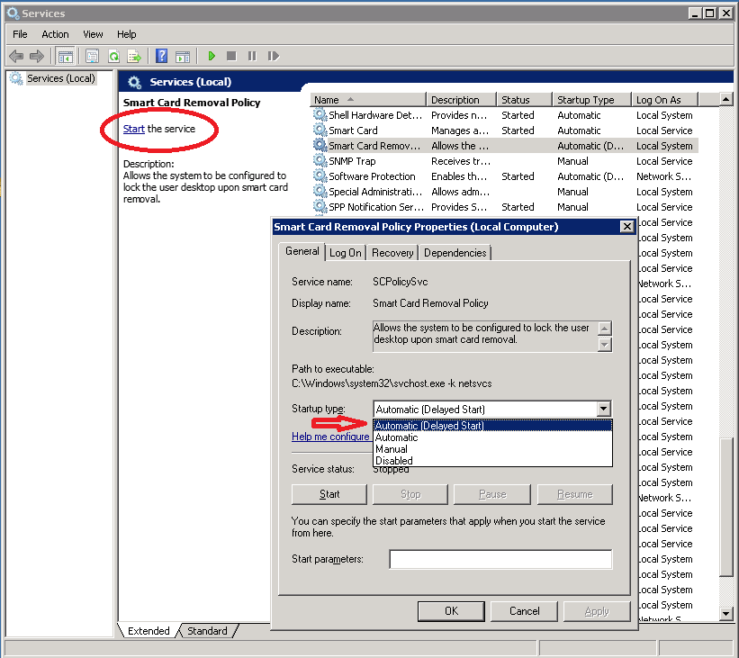Click the 'Start' the service link
The width and height of the screenshot is (739, 658).
[x=133, y=129]
